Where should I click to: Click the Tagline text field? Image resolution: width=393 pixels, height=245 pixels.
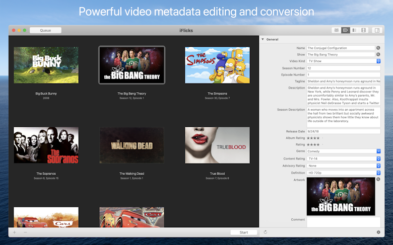pyautogui.click(x=344, y=81)
